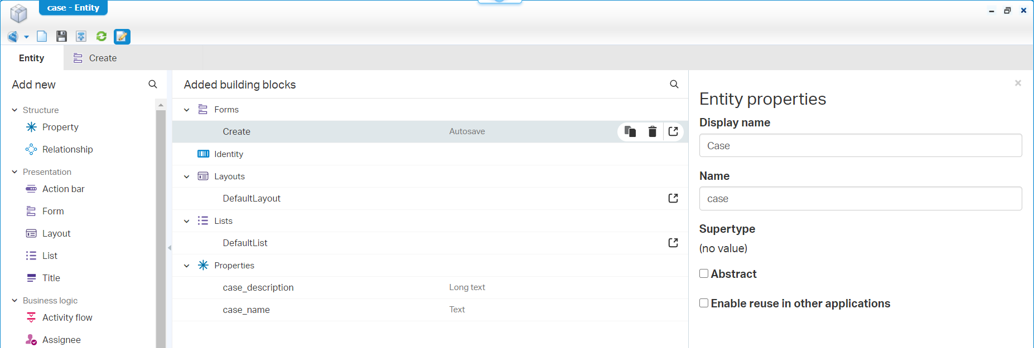
Task: Add a new Property building block
Action: [52, 127]
